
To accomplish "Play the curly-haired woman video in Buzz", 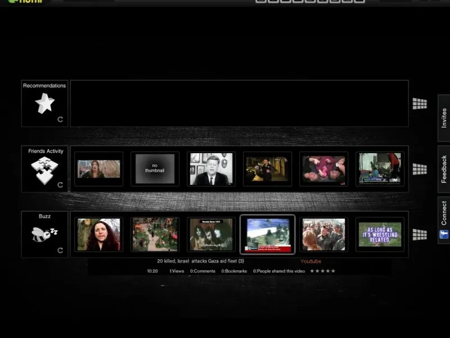I will pyautogui.click(x=99, y=234).
